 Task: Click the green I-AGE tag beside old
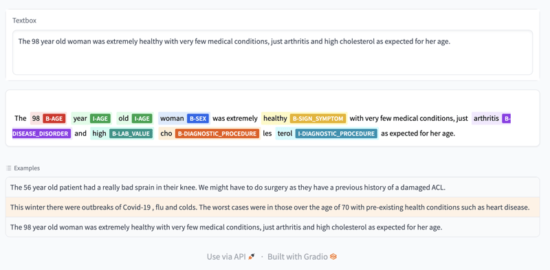point(142,119)
